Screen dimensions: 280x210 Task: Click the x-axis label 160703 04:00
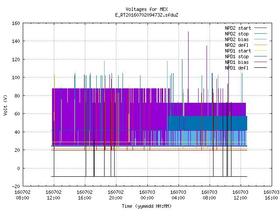point(178,195)
